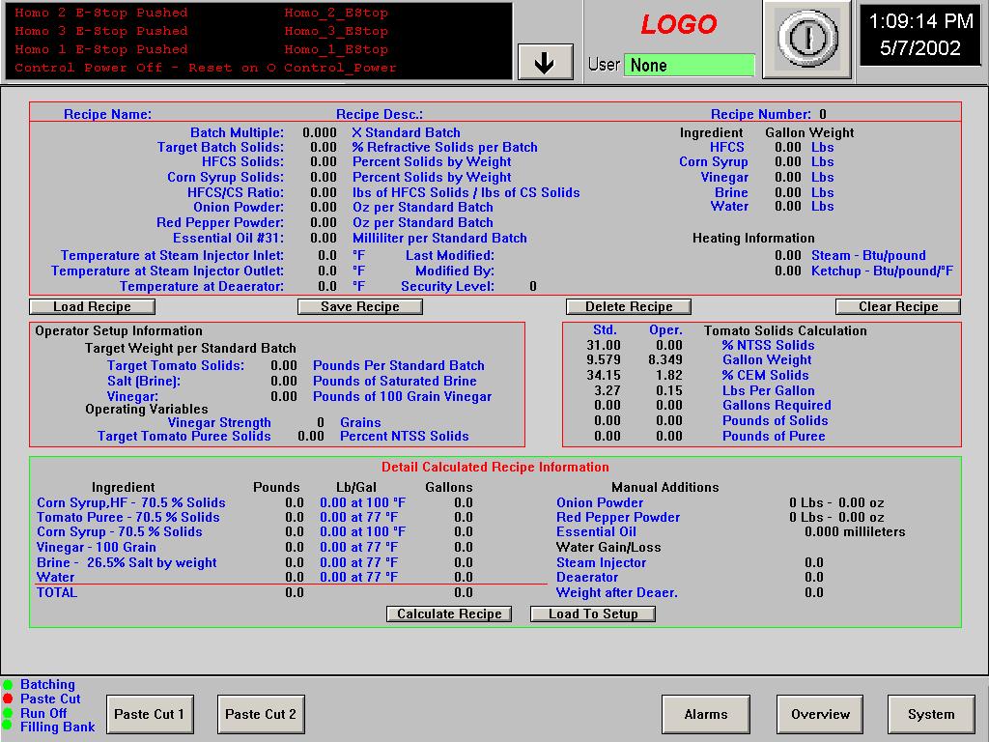Viewport: 989px width, 742px height.
Task: Select Salt (Brine) pounds value
Action: (284, 381)
